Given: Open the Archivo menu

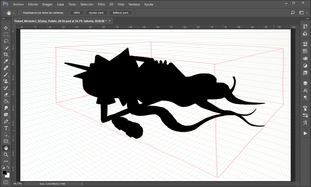Looking at the screenshot, I should coord(18,4).
